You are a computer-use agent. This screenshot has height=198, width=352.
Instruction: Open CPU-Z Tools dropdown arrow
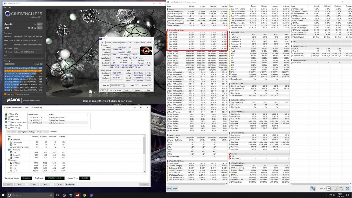pos(131,90)
